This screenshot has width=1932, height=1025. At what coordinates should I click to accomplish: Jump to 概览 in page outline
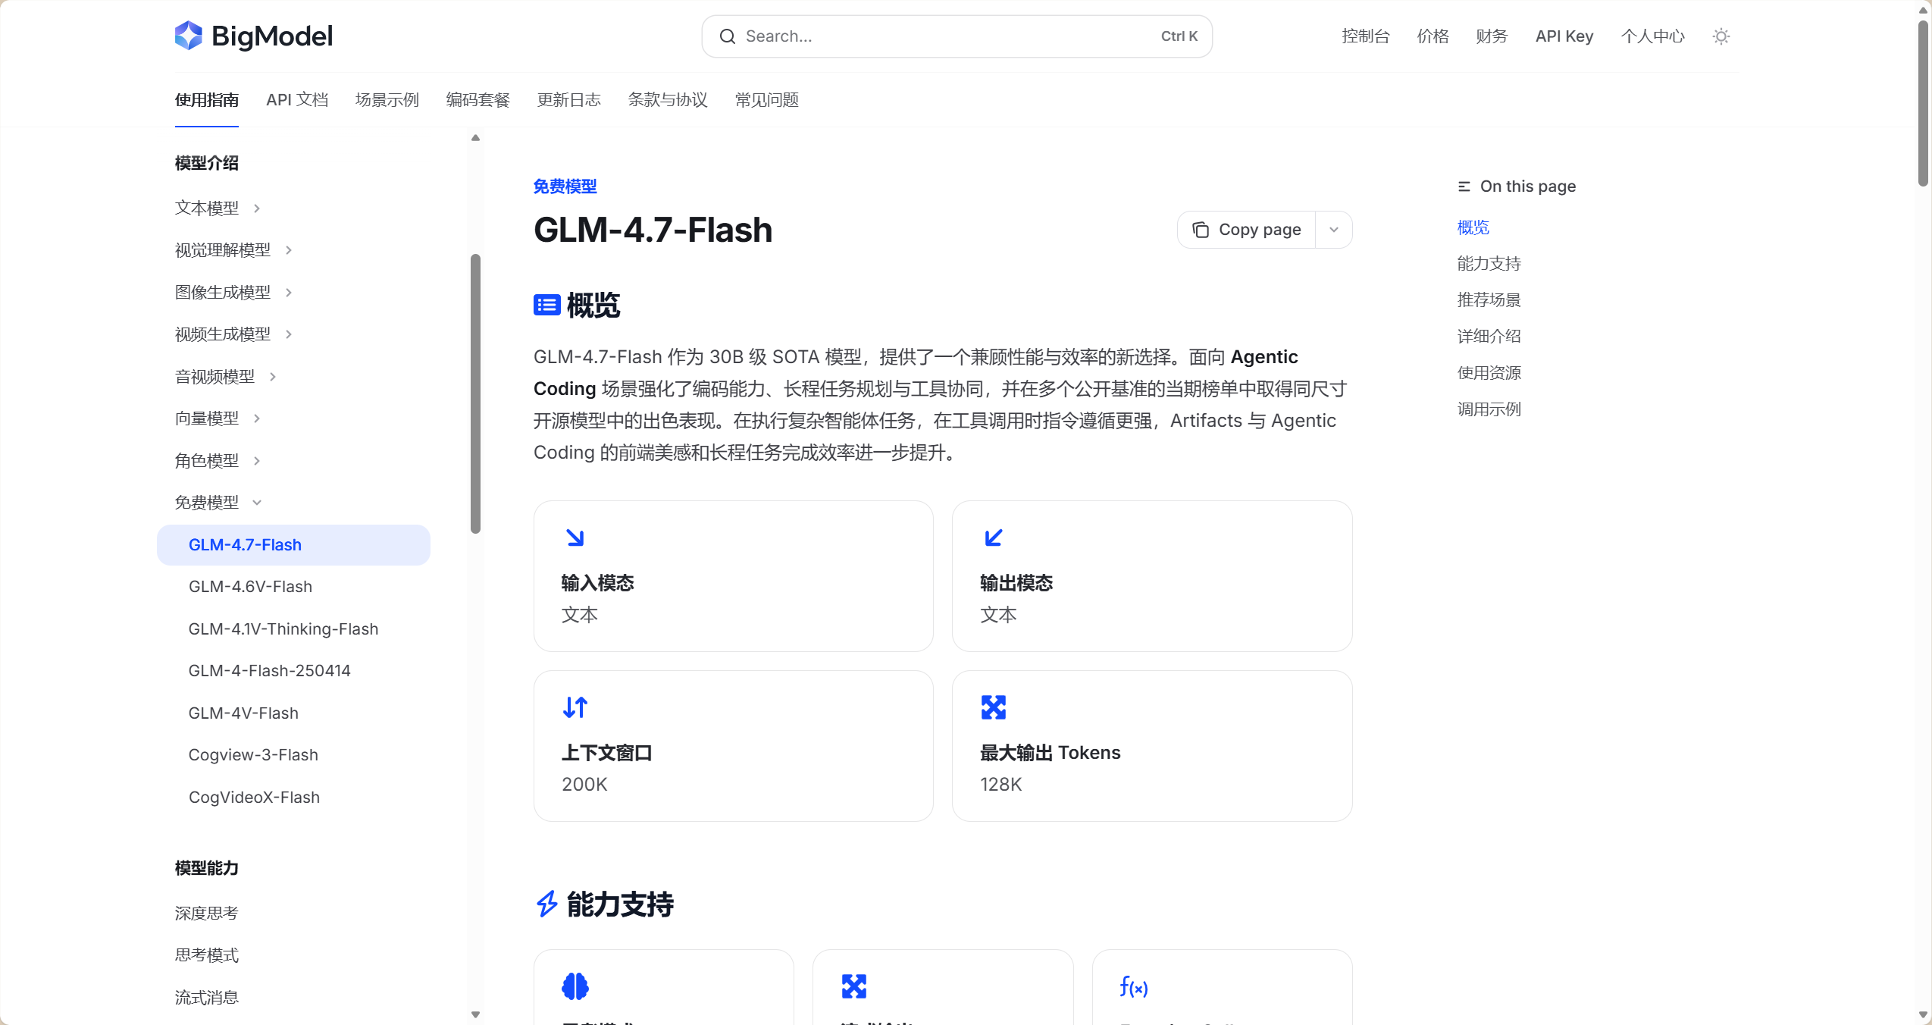1473,227
